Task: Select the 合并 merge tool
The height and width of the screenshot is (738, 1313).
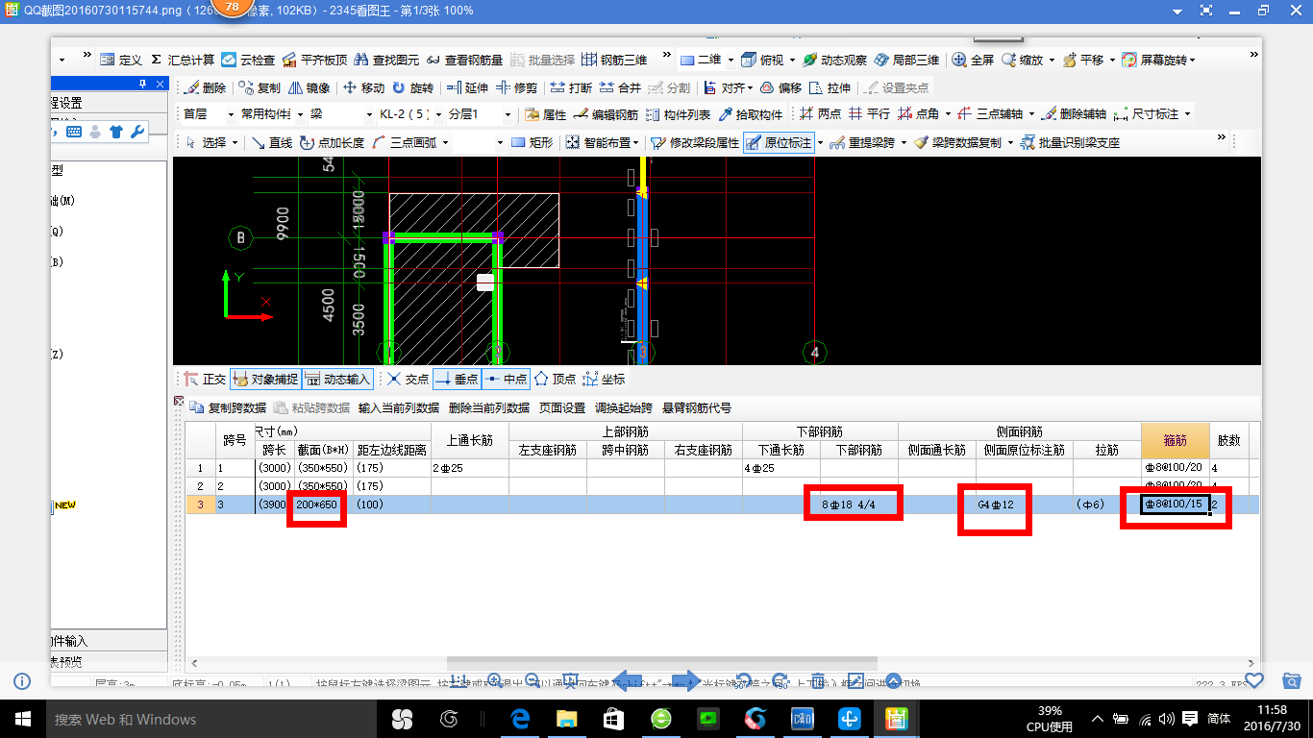Action: pyautogui.click(x=620, y=87)
